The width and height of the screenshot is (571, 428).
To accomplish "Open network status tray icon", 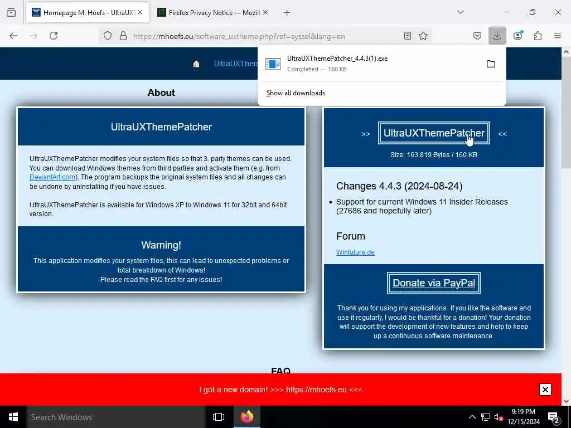I will pyautogui.click(x=486, y=417).
